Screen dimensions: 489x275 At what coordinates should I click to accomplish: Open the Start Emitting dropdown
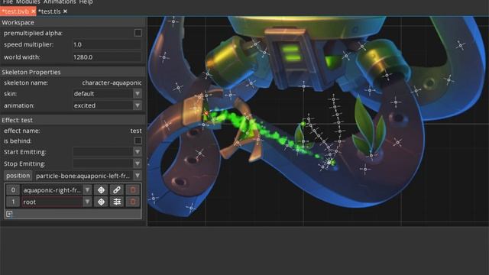click(107, 152)
